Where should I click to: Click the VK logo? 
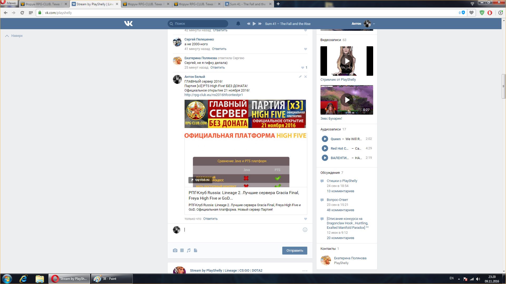[x=128, y=24]
